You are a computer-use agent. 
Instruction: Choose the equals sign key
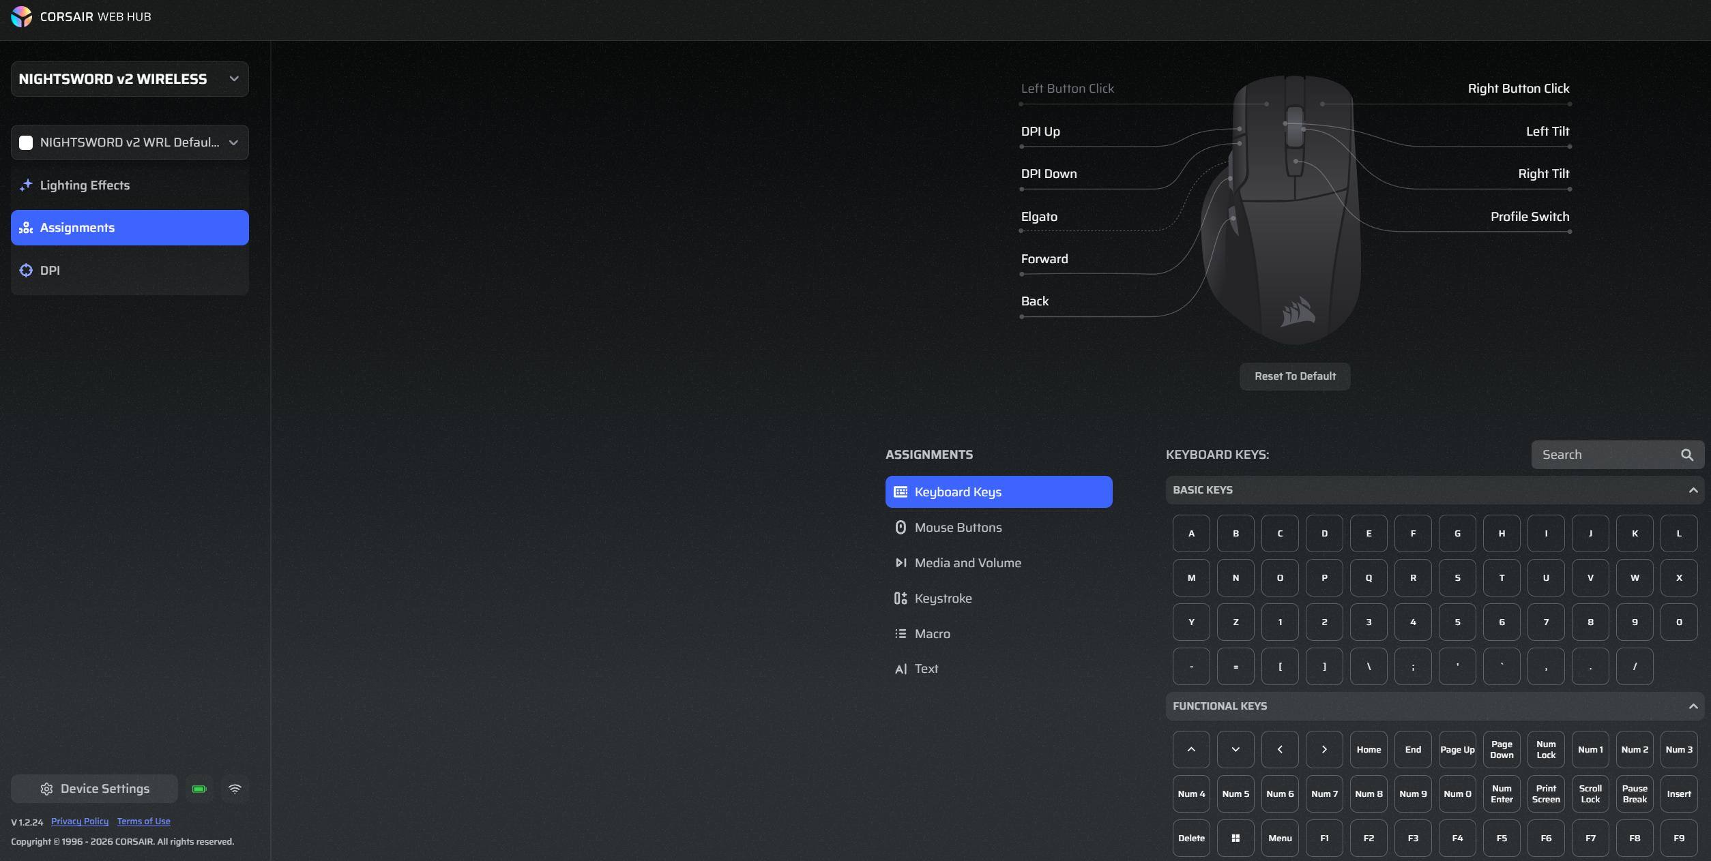point(1235,666)
